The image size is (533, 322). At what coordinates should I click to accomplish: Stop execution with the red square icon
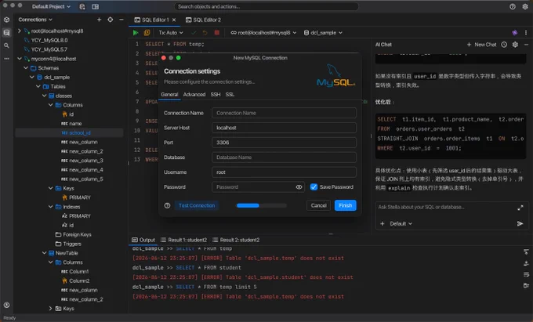coord(217,33)
